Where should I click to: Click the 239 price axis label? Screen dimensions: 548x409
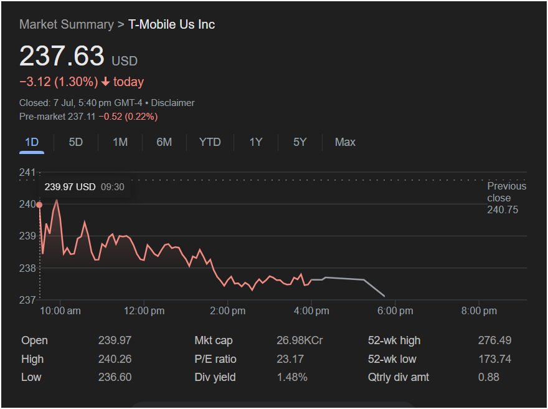coord(27,236)
